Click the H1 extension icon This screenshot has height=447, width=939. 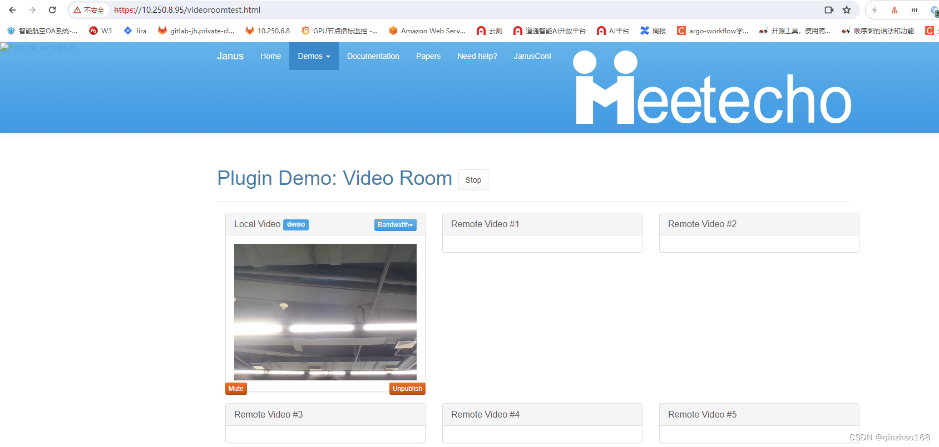point(915,10)
